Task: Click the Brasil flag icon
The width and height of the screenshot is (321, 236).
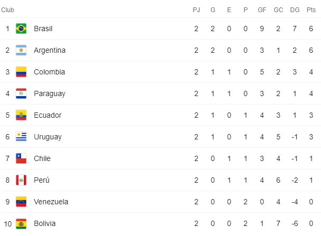Action: click(x=21, y=29)
